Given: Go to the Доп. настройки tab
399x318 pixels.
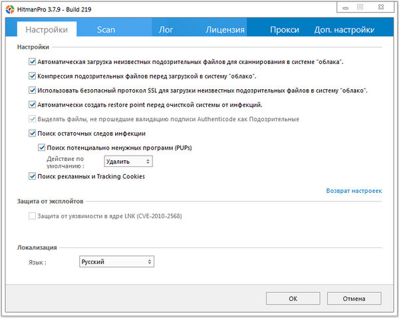Looking at the screenshot, I should [x=344, y=29].
